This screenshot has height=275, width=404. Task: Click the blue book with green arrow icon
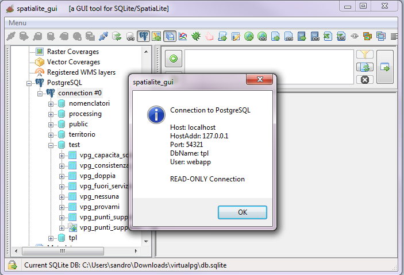[302, 36]
